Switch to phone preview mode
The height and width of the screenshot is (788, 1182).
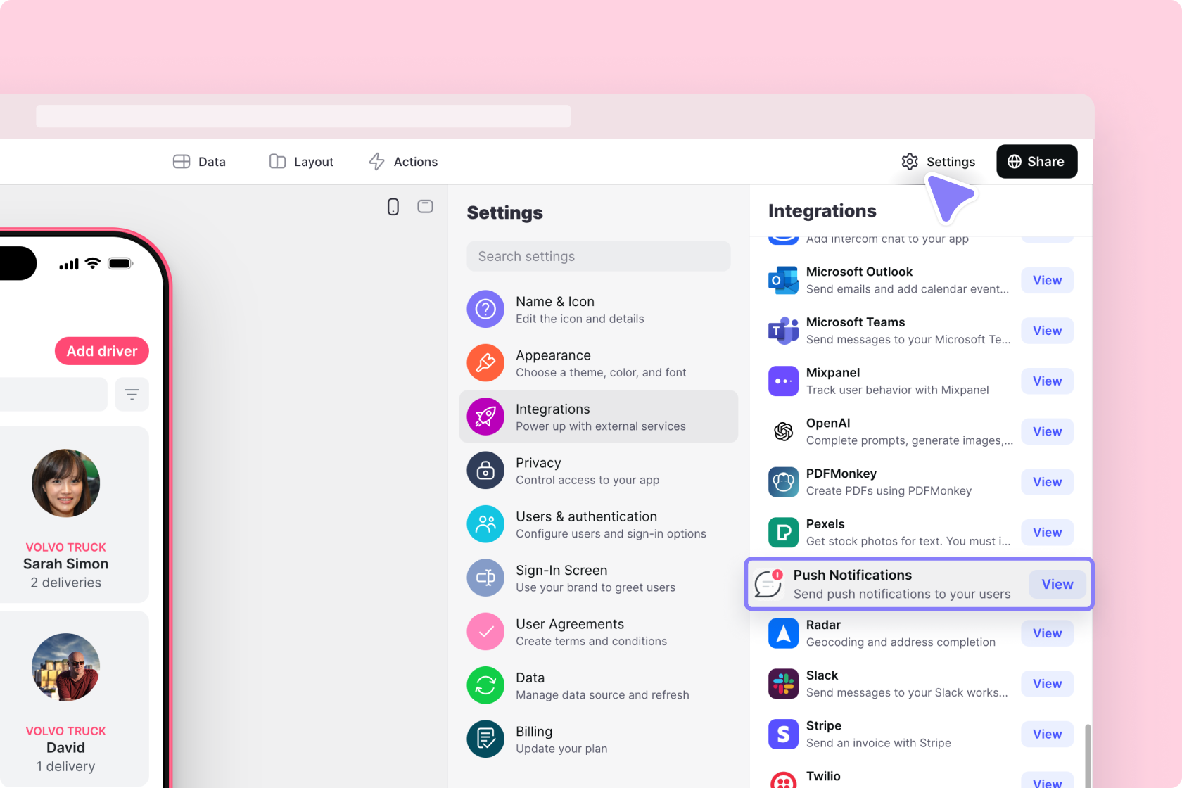[x=393, y=206]
